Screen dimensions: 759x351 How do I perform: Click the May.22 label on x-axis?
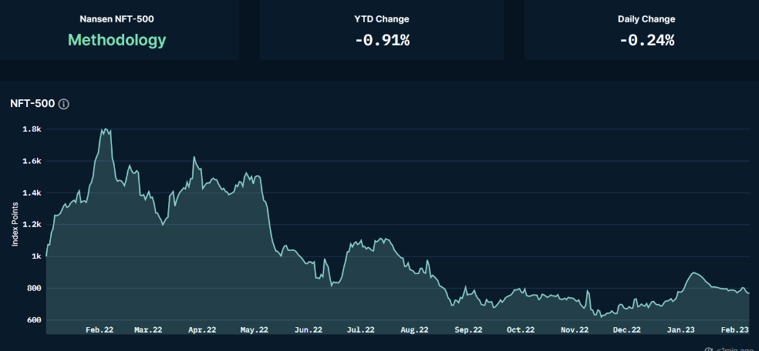pyautogui.click(x=253, y=329)
